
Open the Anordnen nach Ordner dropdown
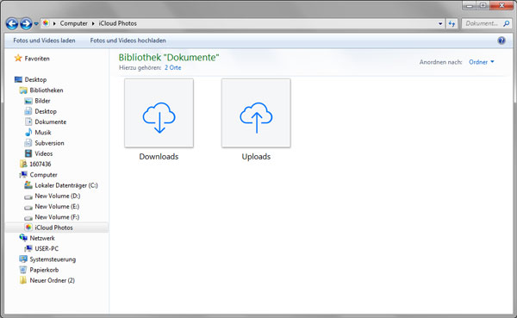[482, 62]
